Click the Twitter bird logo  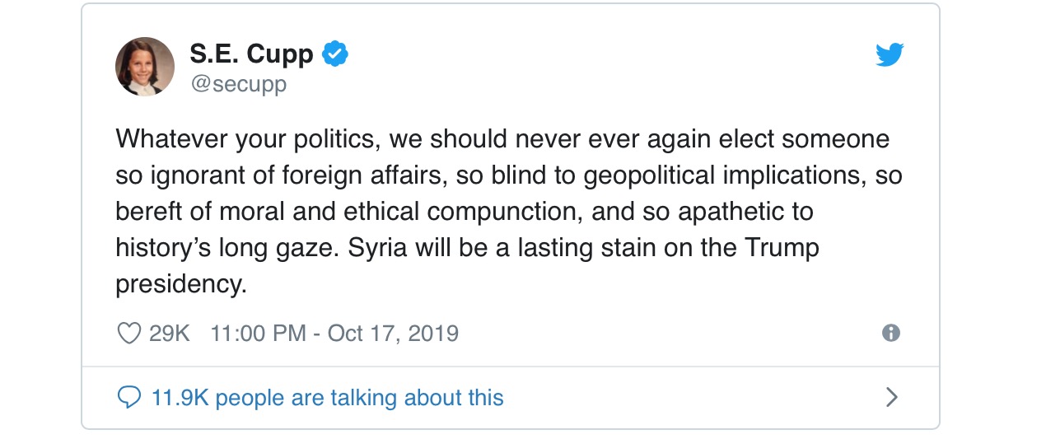pyautogui.click(x=890, y=55)
